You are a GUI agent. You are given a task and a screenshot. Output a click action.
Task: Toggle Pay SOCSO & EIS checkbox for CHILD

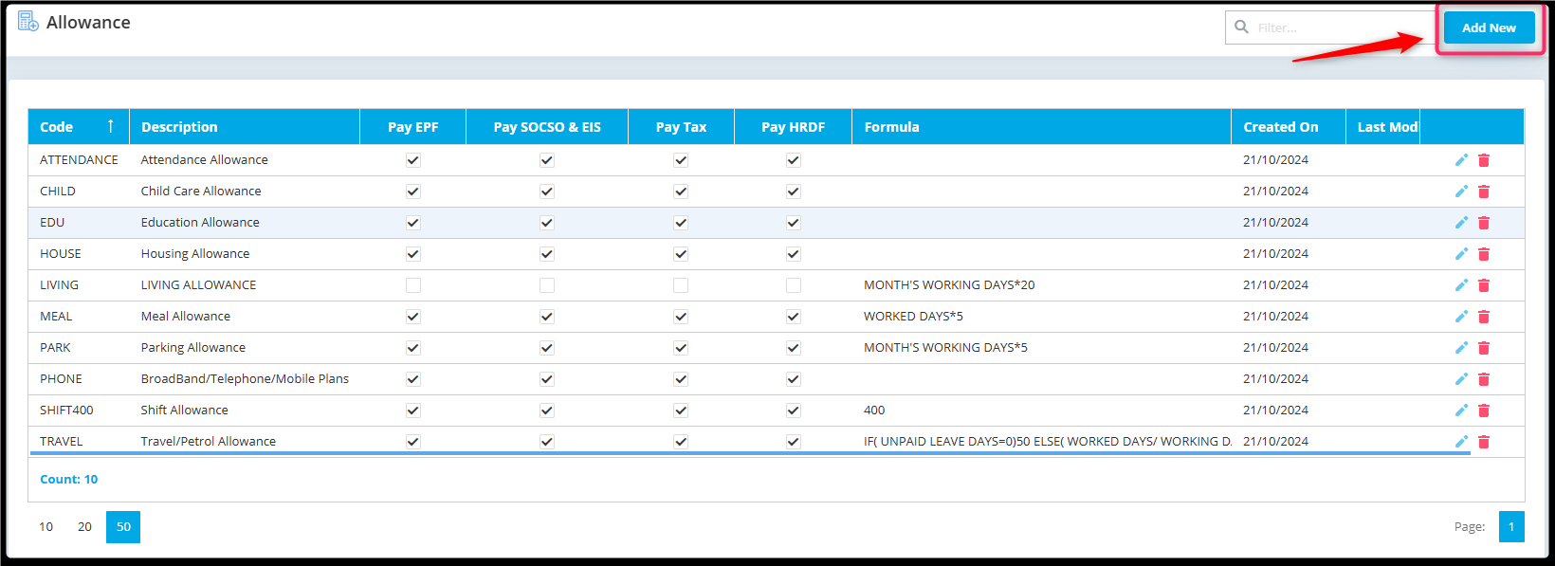pyautogui.click(x=547, y=192)
